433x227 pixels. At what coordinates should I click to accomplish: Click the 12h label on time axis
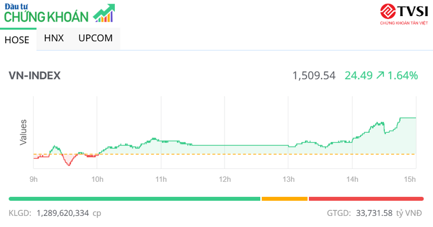click(225, 179)
